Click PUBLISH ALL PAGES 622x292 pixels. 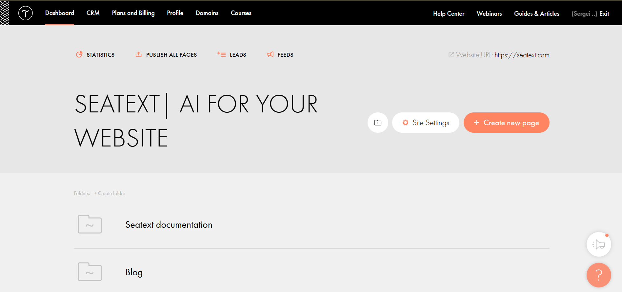click(171, 55)
